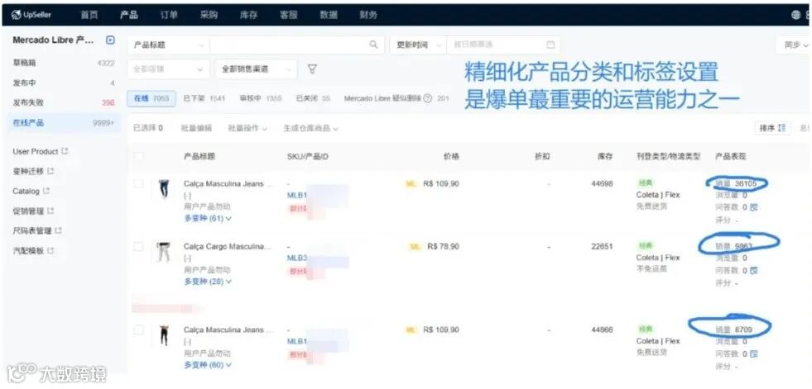This screenshot has height=389, width=812.
Task: Toggle the select-all header checkbox
Action: click(x=139, y=156)
